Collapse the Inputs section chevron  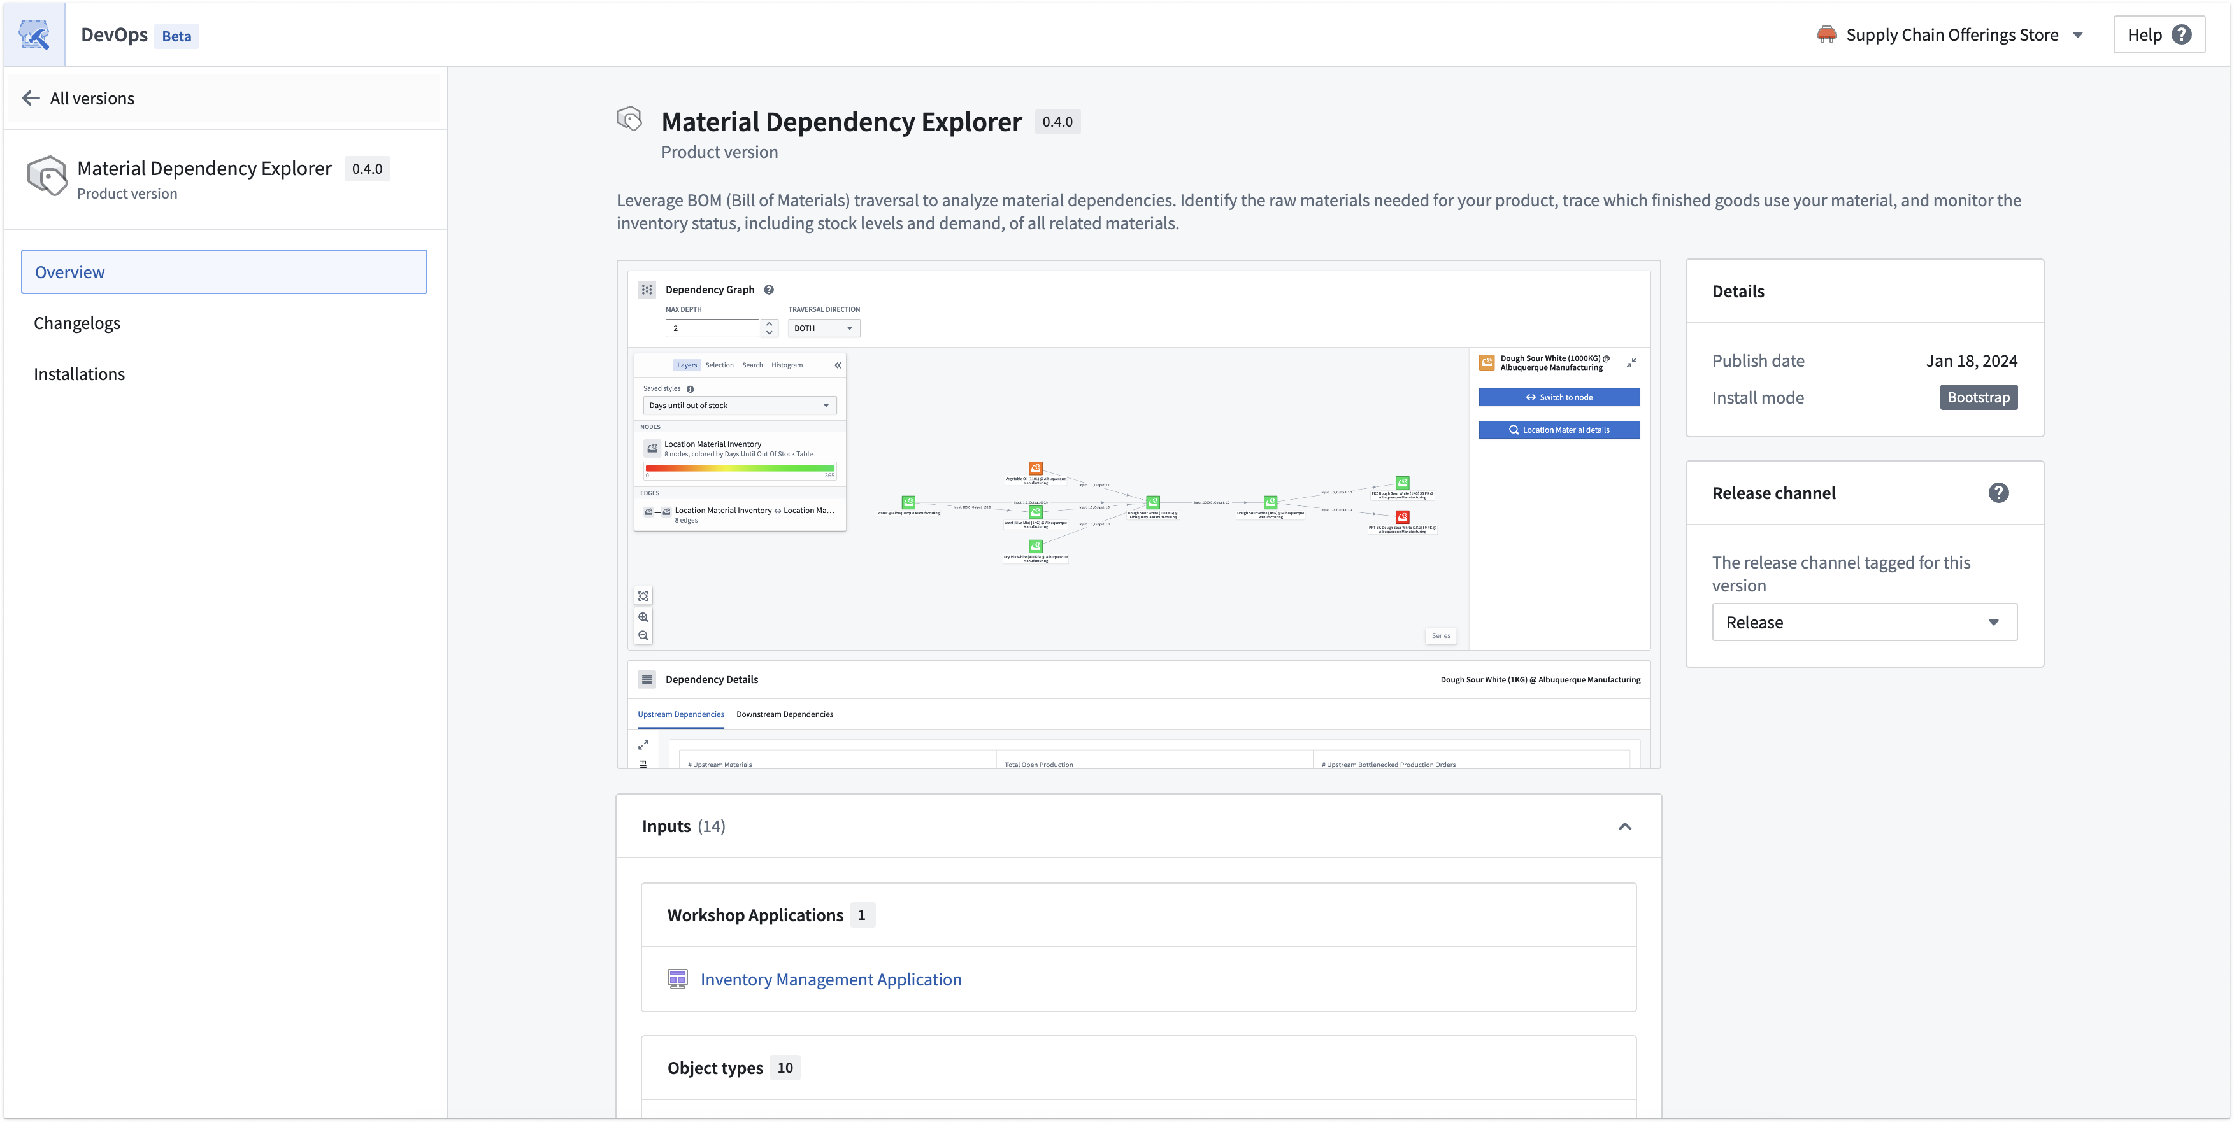point(1624,826)
